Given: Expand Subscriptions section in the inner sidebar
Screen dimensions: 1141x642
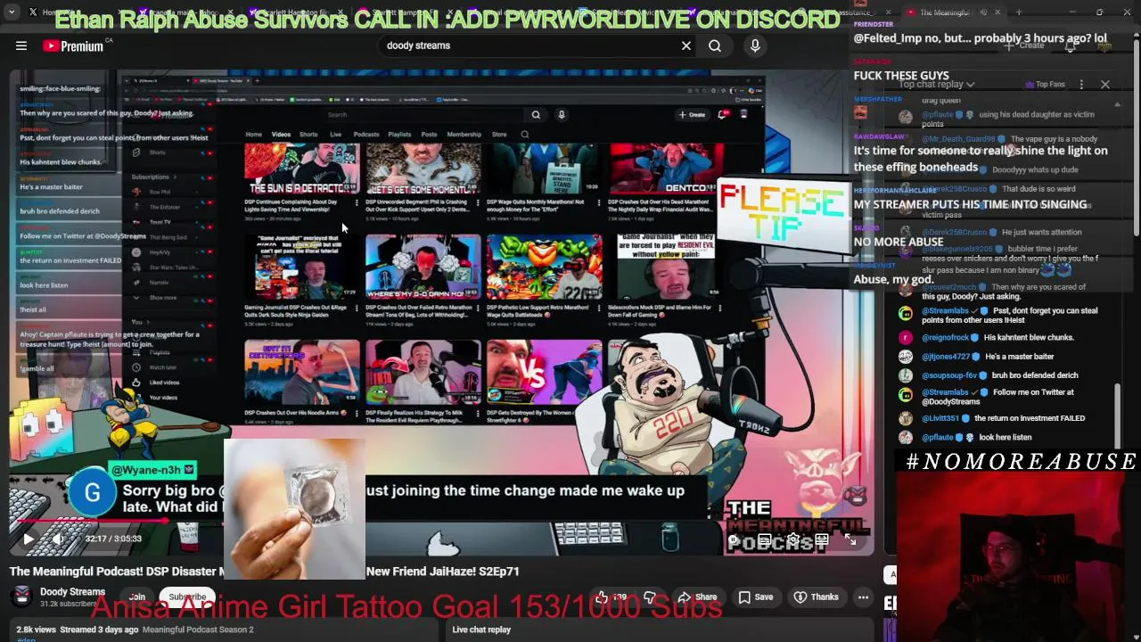Looking at the screenshot, I should (x=155, y=177).
